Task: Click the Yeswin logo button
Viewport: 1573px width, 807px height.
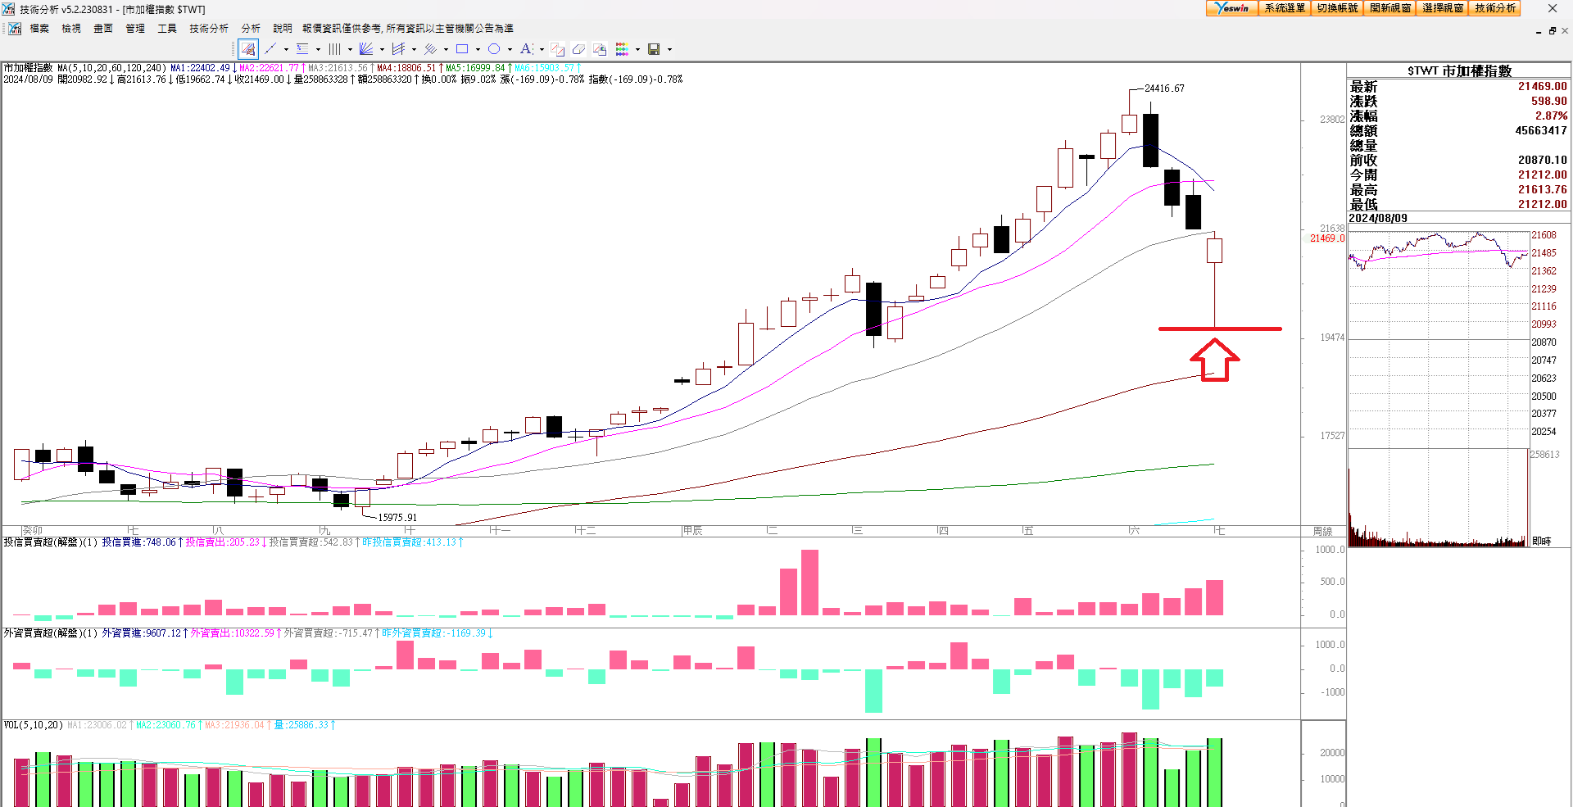Action: click(1232, 8)
